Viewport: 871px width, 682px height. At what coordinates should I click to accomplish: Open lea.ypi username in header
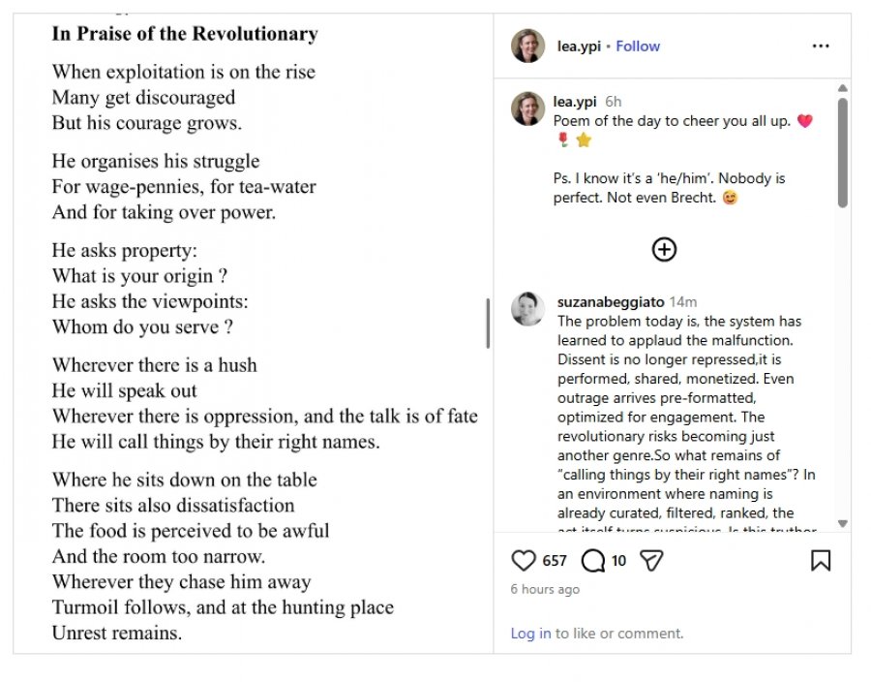pyautogui.click(x=579, y=46)
